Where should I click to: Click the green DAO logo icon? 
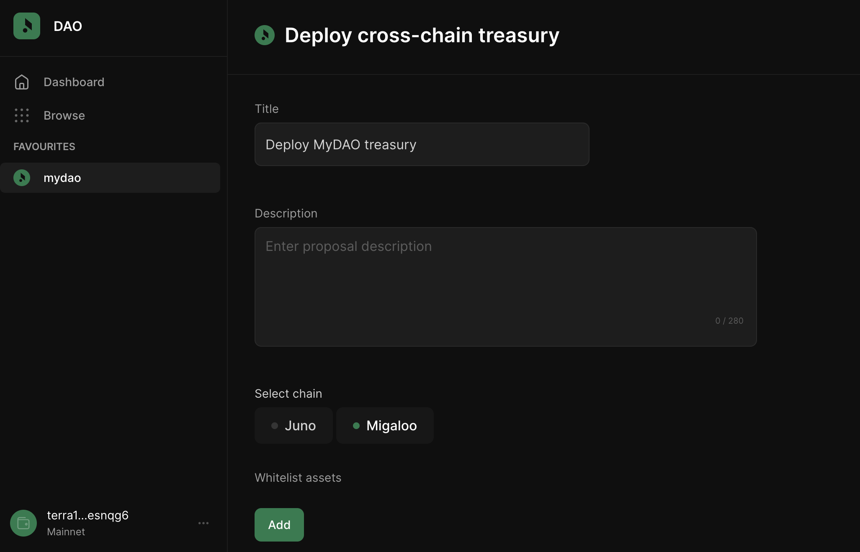tap(27, 26)
